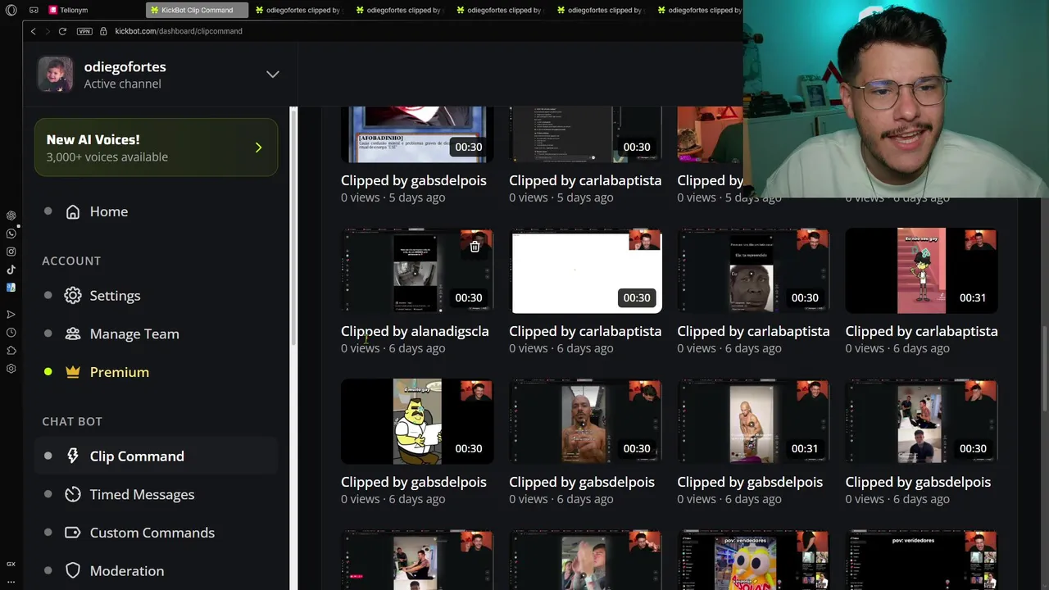Open the blue translate sidebar icon
The image size is (1049, 590).
(11, 288)
